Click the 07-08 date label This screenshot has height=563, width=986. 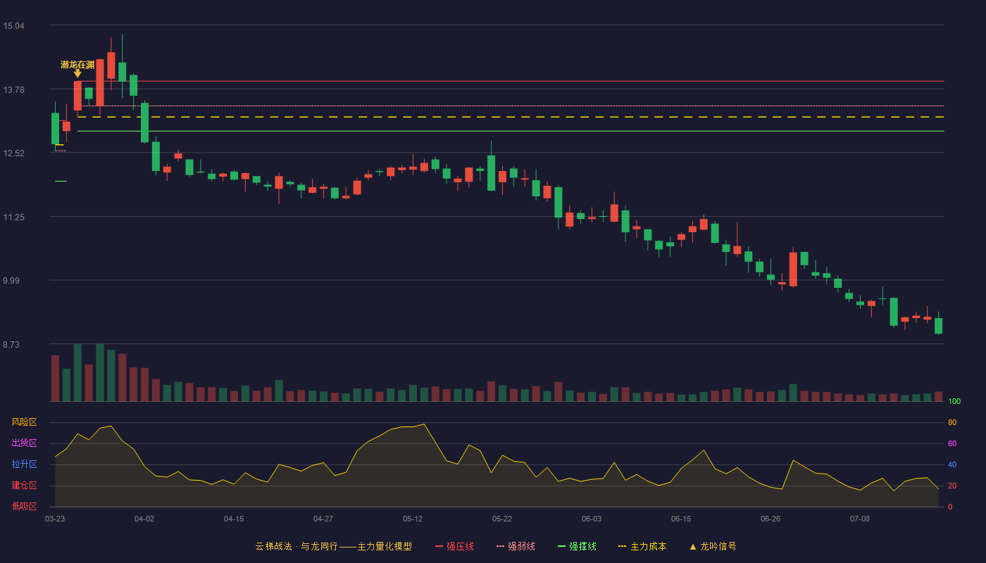click(x=860, y=519)
